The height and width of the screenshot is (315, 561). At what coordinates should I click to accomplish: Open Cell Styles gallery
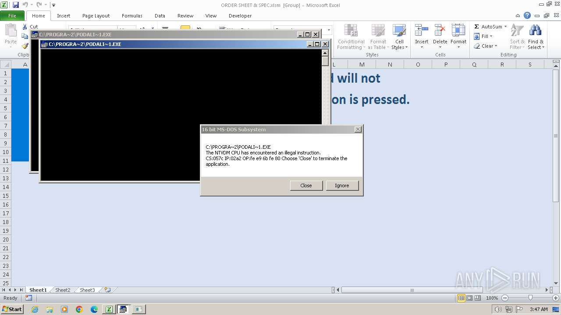[x=399, y=37]
